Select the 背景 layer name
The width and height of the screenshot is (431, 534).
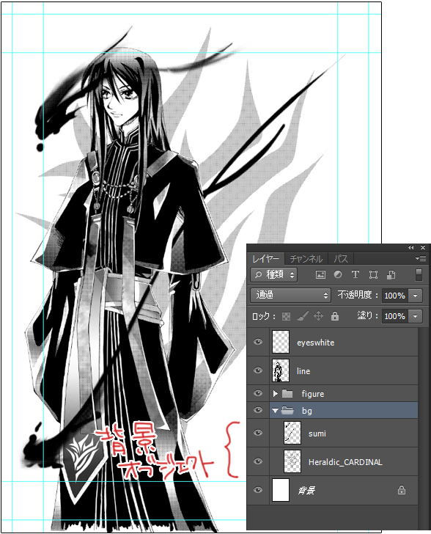point(306,491)
